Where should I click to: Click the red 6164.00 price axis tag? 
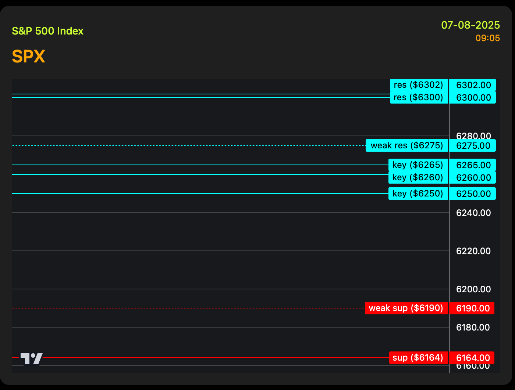tap(472, 358)
